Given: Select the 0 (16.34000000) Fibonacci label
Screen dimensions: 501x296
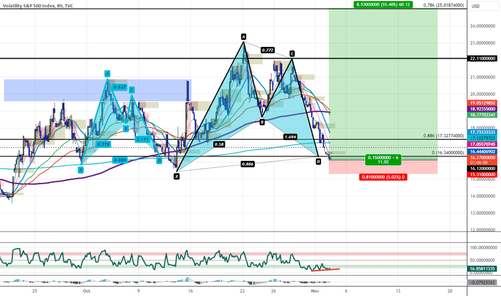Looking at the screenshot, I should click(448, 153).
